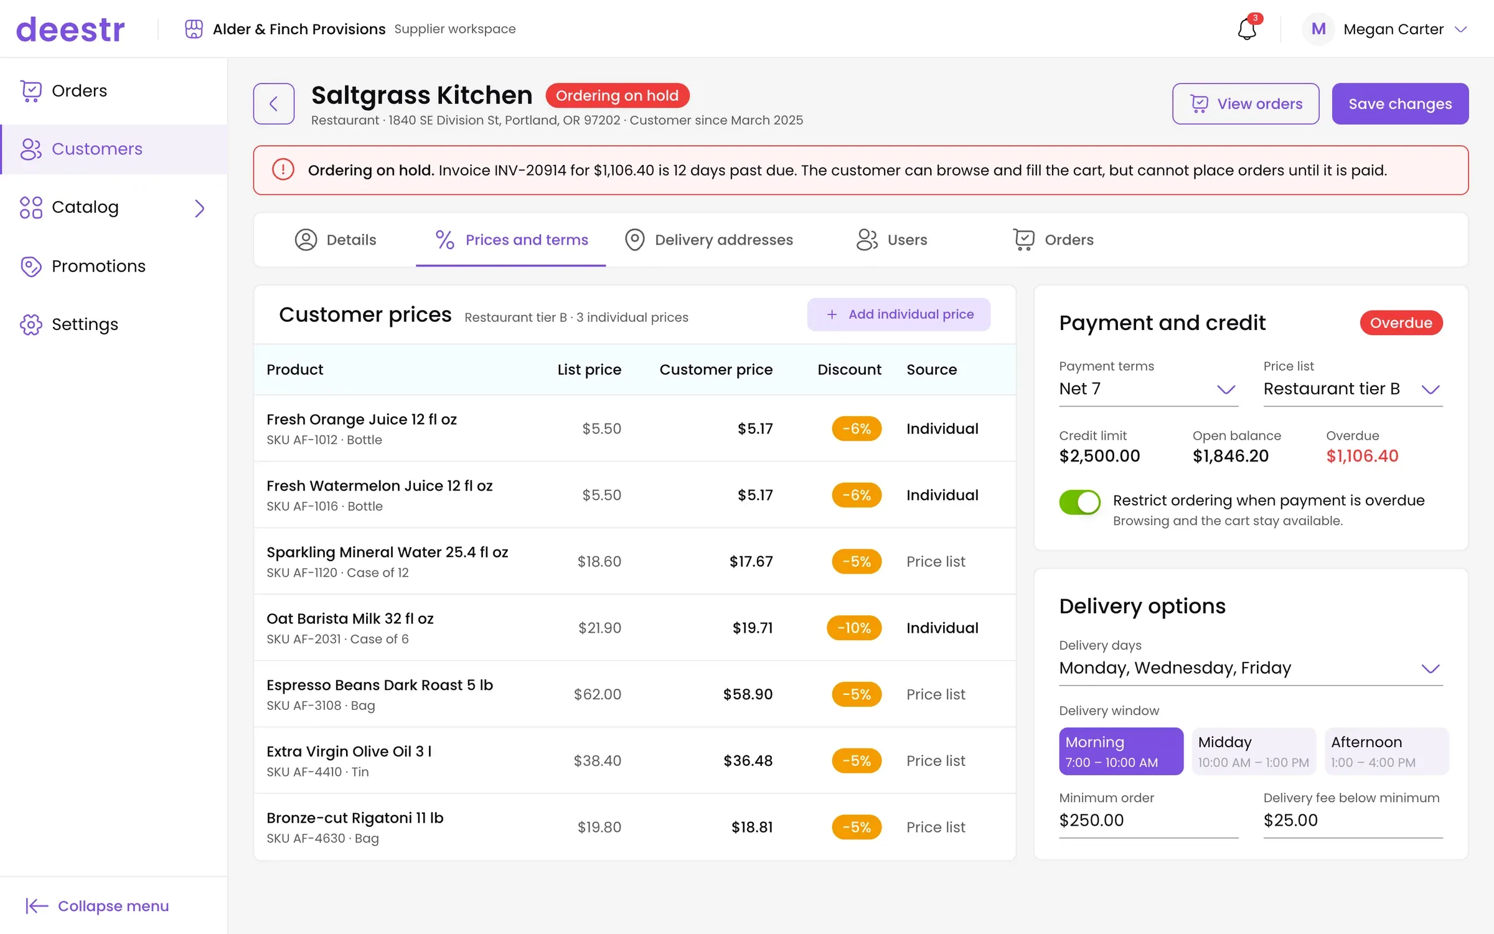This screenshot has width=1494, height=934.
Task: Open Settings in the sidebar
Action: [x=113, y=324]
